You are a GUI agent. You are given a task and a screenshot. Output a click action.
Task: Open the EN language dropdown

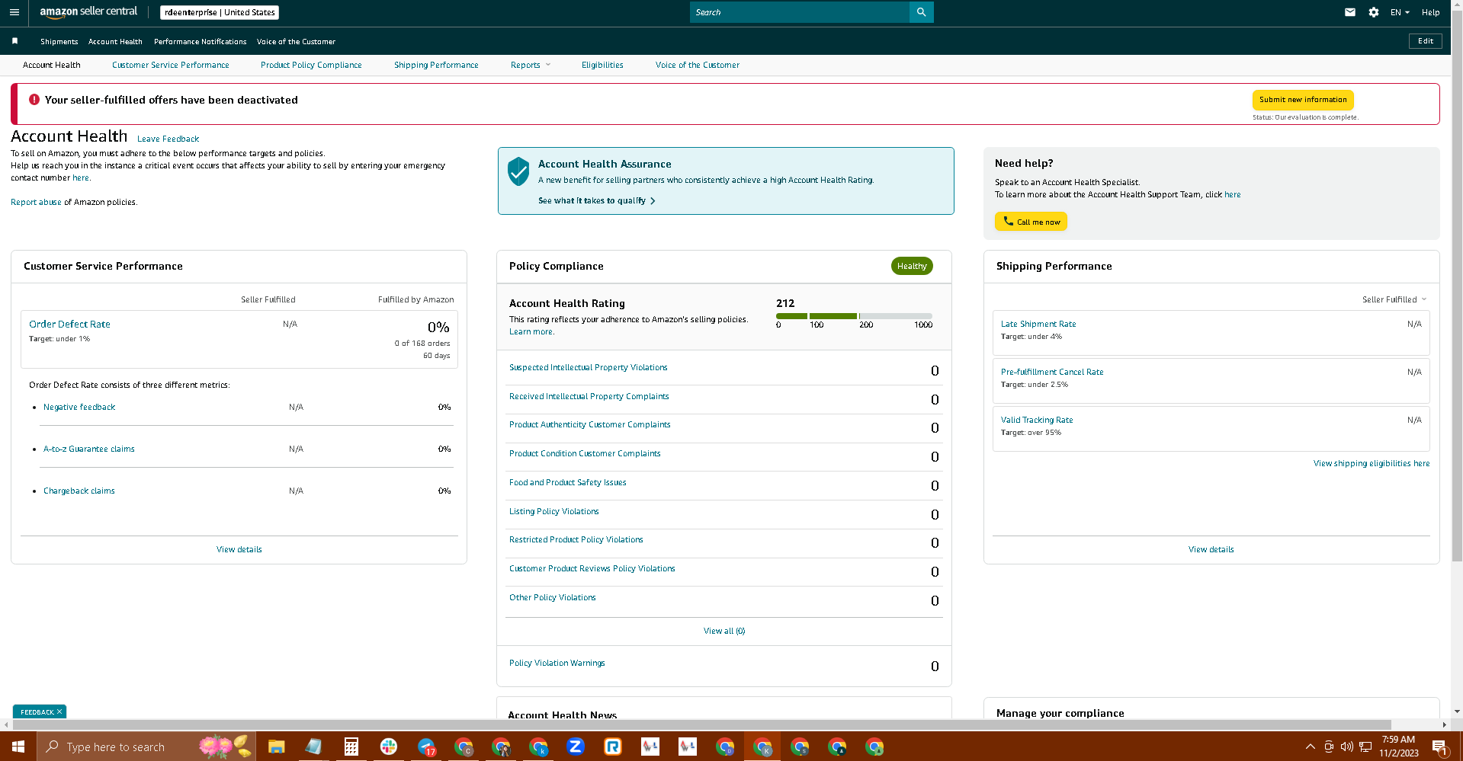[1400, 12]
